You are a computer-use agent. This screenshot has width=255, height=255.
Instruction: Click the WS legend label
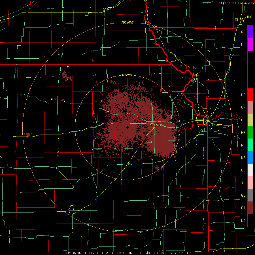click(243, 158)
